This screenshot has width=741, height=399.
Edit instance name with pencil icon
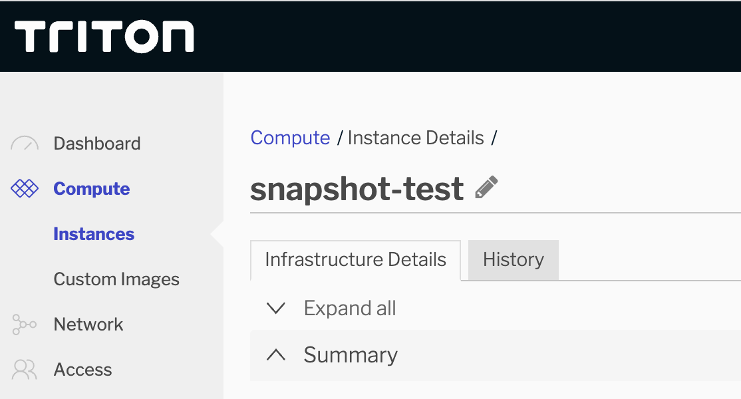(486, 188)
